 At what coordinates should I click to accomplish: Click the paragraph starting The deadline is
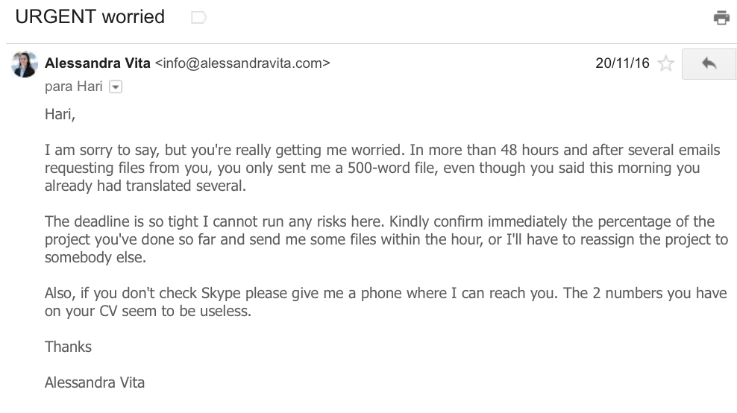386,239
